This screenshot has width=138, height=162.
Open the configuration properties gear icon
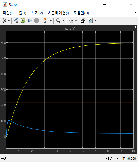point(4,21)
